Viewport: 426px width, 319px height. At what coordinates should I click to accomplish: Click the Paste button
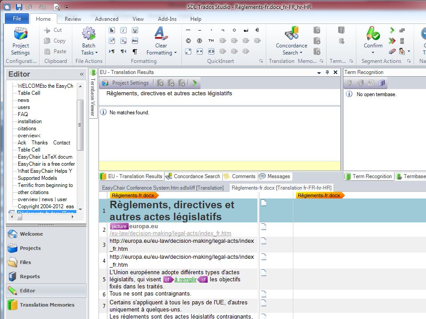pos(55,51)
